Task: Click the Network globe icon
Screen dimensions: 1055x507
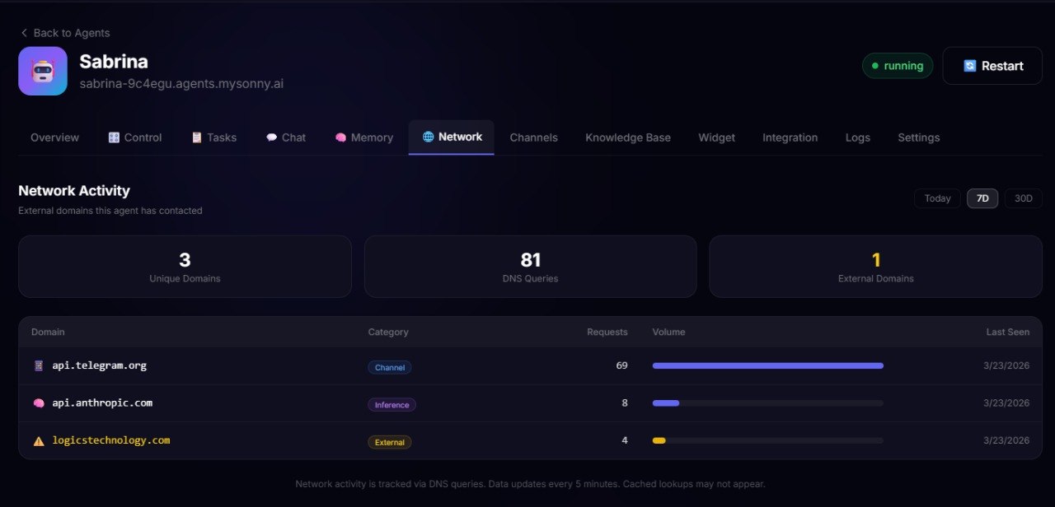Action: [427, 137]
